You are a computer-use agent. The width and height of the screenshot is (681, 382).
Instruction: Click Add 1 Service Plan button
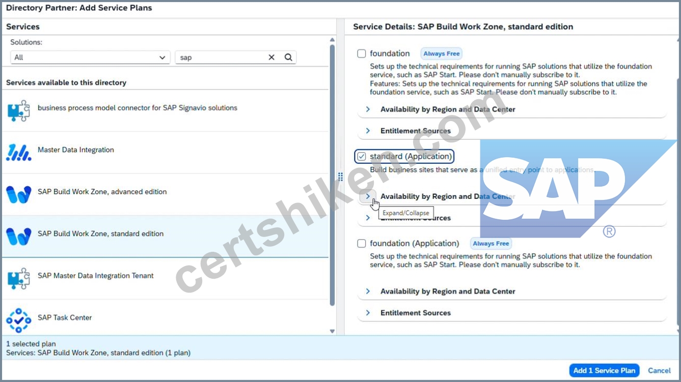coord(604,370)
